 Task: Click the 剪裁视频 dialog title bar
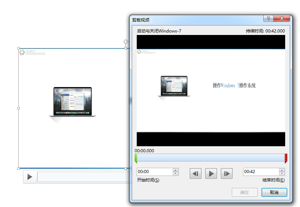tap(197, 19)
